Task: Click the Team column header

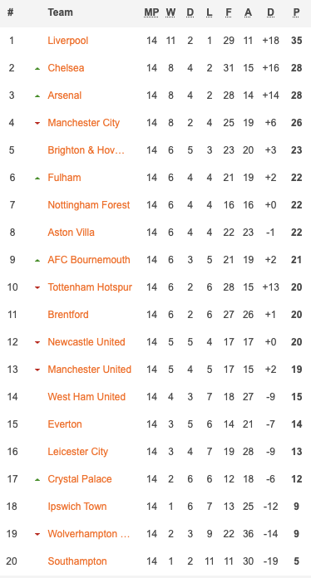Action: (x=60, y=12)
